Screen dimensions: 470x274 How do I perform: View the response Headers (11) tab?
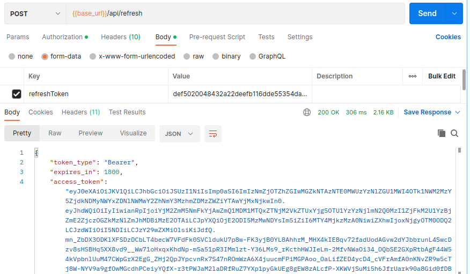coord(80,112)
